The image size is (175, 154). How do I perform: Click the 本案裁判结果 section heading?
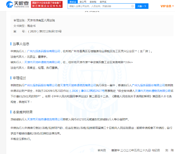(22, 112)
